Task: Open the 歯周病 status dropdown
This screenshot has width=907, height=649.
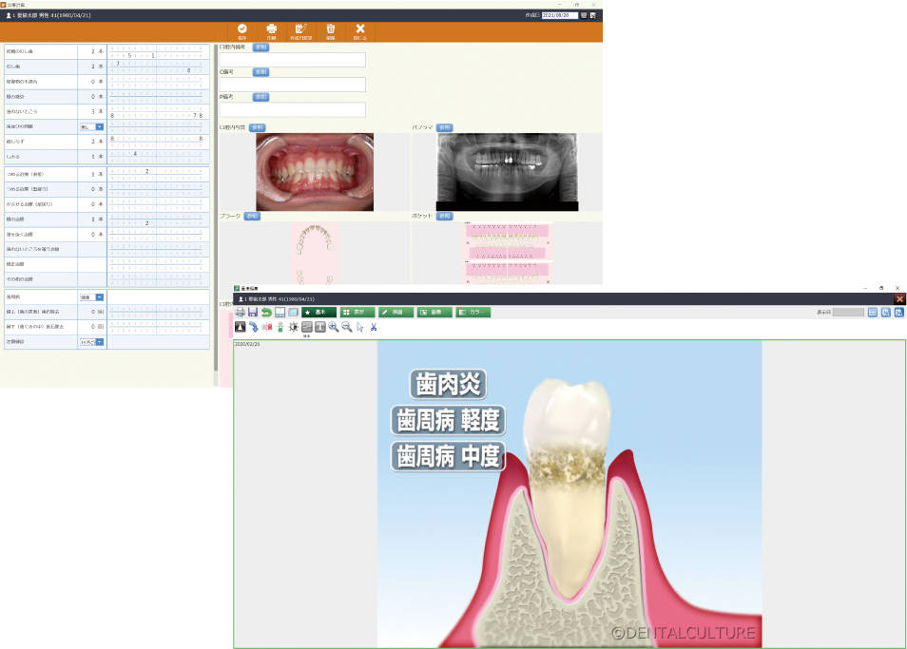Action: (x=91, y=297)
